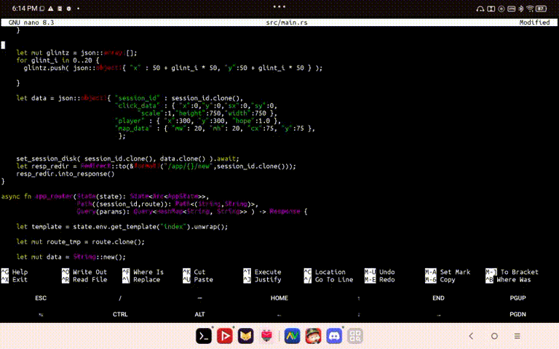Select nano's ^T Execute shortcut
Screen dimensions: 559x349
[262, 272]
